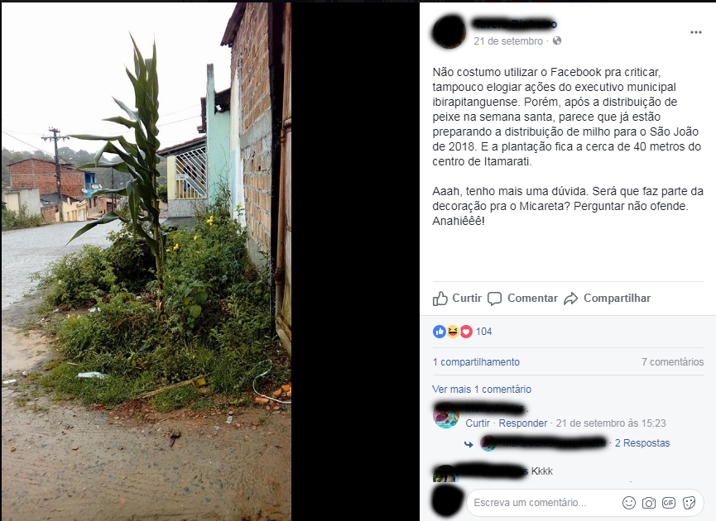Open the haha laughing reaction icon

click(x=453, y=332)
